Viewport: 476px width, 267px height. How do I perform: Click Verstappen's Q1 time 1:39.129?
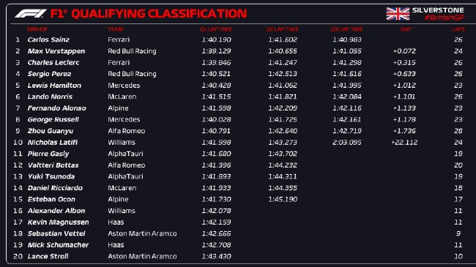pyautogui.click(x=216, y=51)
